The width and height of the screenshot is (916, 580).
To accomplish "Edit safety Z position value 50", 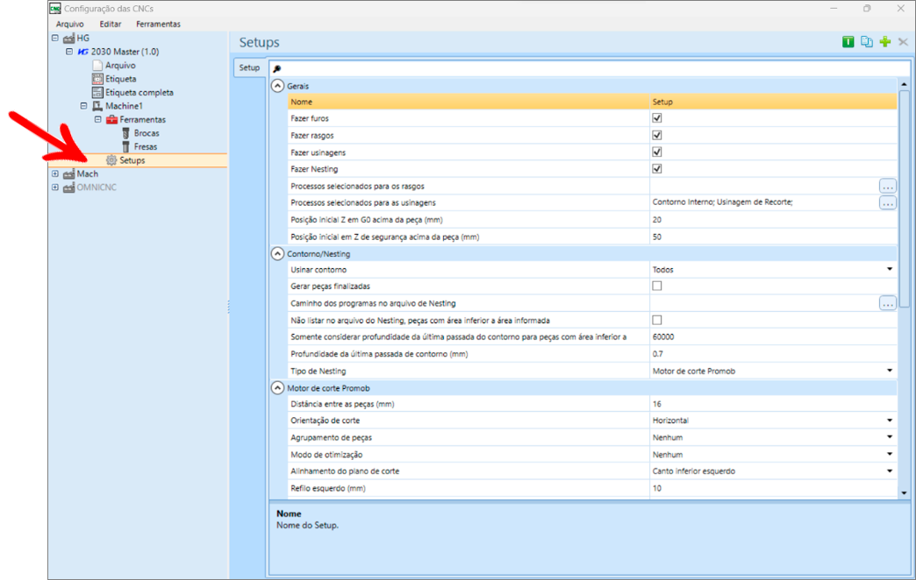I will 773,237.
